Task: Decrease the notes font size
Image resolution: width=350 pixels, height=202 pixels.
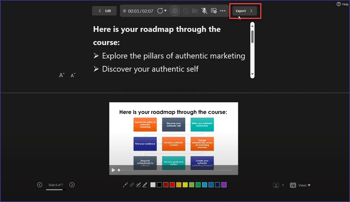Action: (73, 75)
